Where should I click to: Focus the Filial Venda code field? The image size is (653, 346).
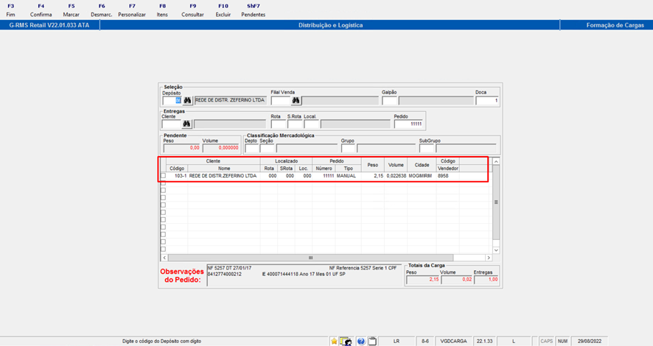(x=280, y=101)
